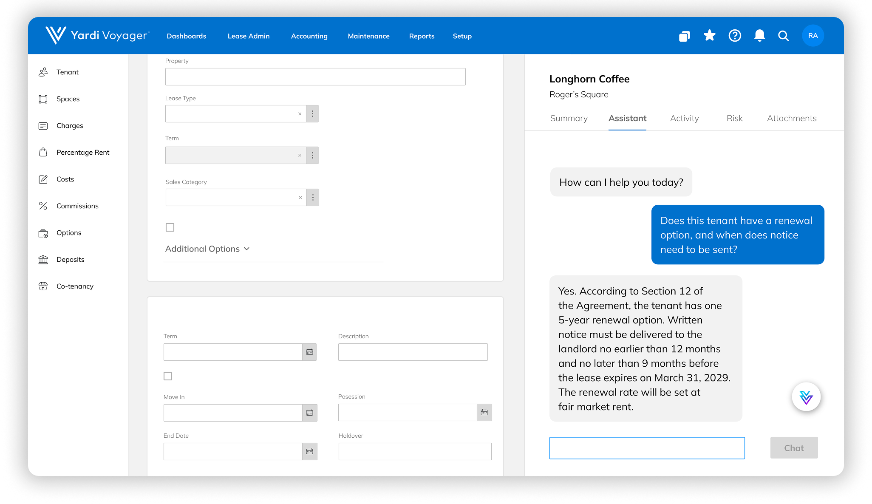The width and height of the screenshot is (872, 504).
Task: Open Percentage Rent in the sidebar
Action: [x=83, y=153]
